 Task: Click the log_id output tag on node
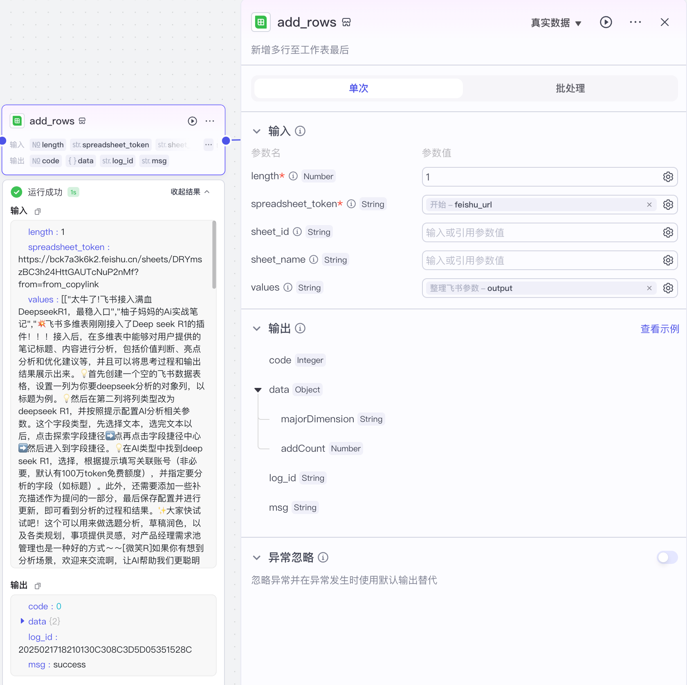(118, 161)
